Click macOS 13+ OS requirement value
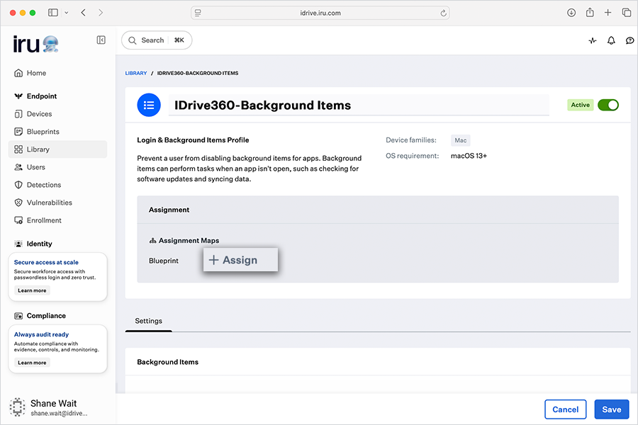 click(469, 156)
